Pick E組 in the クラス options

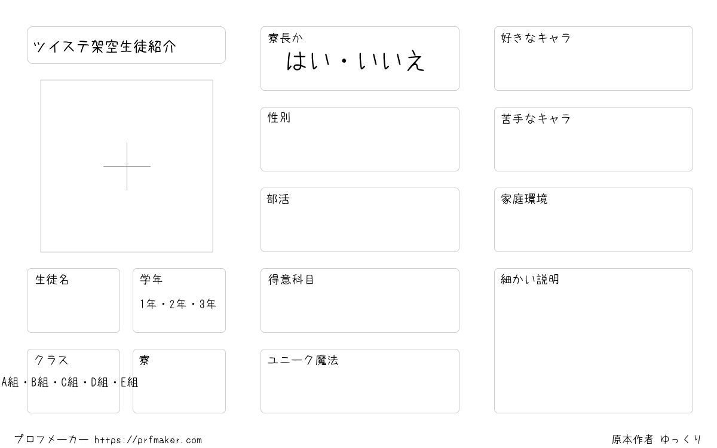point(130,382)
